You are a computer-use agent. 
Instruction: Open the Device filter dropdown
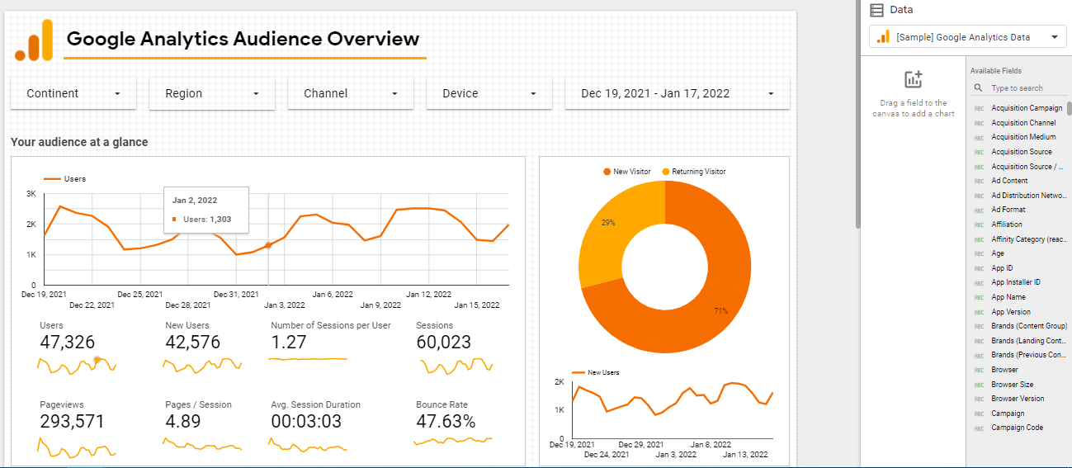point(489,93)
